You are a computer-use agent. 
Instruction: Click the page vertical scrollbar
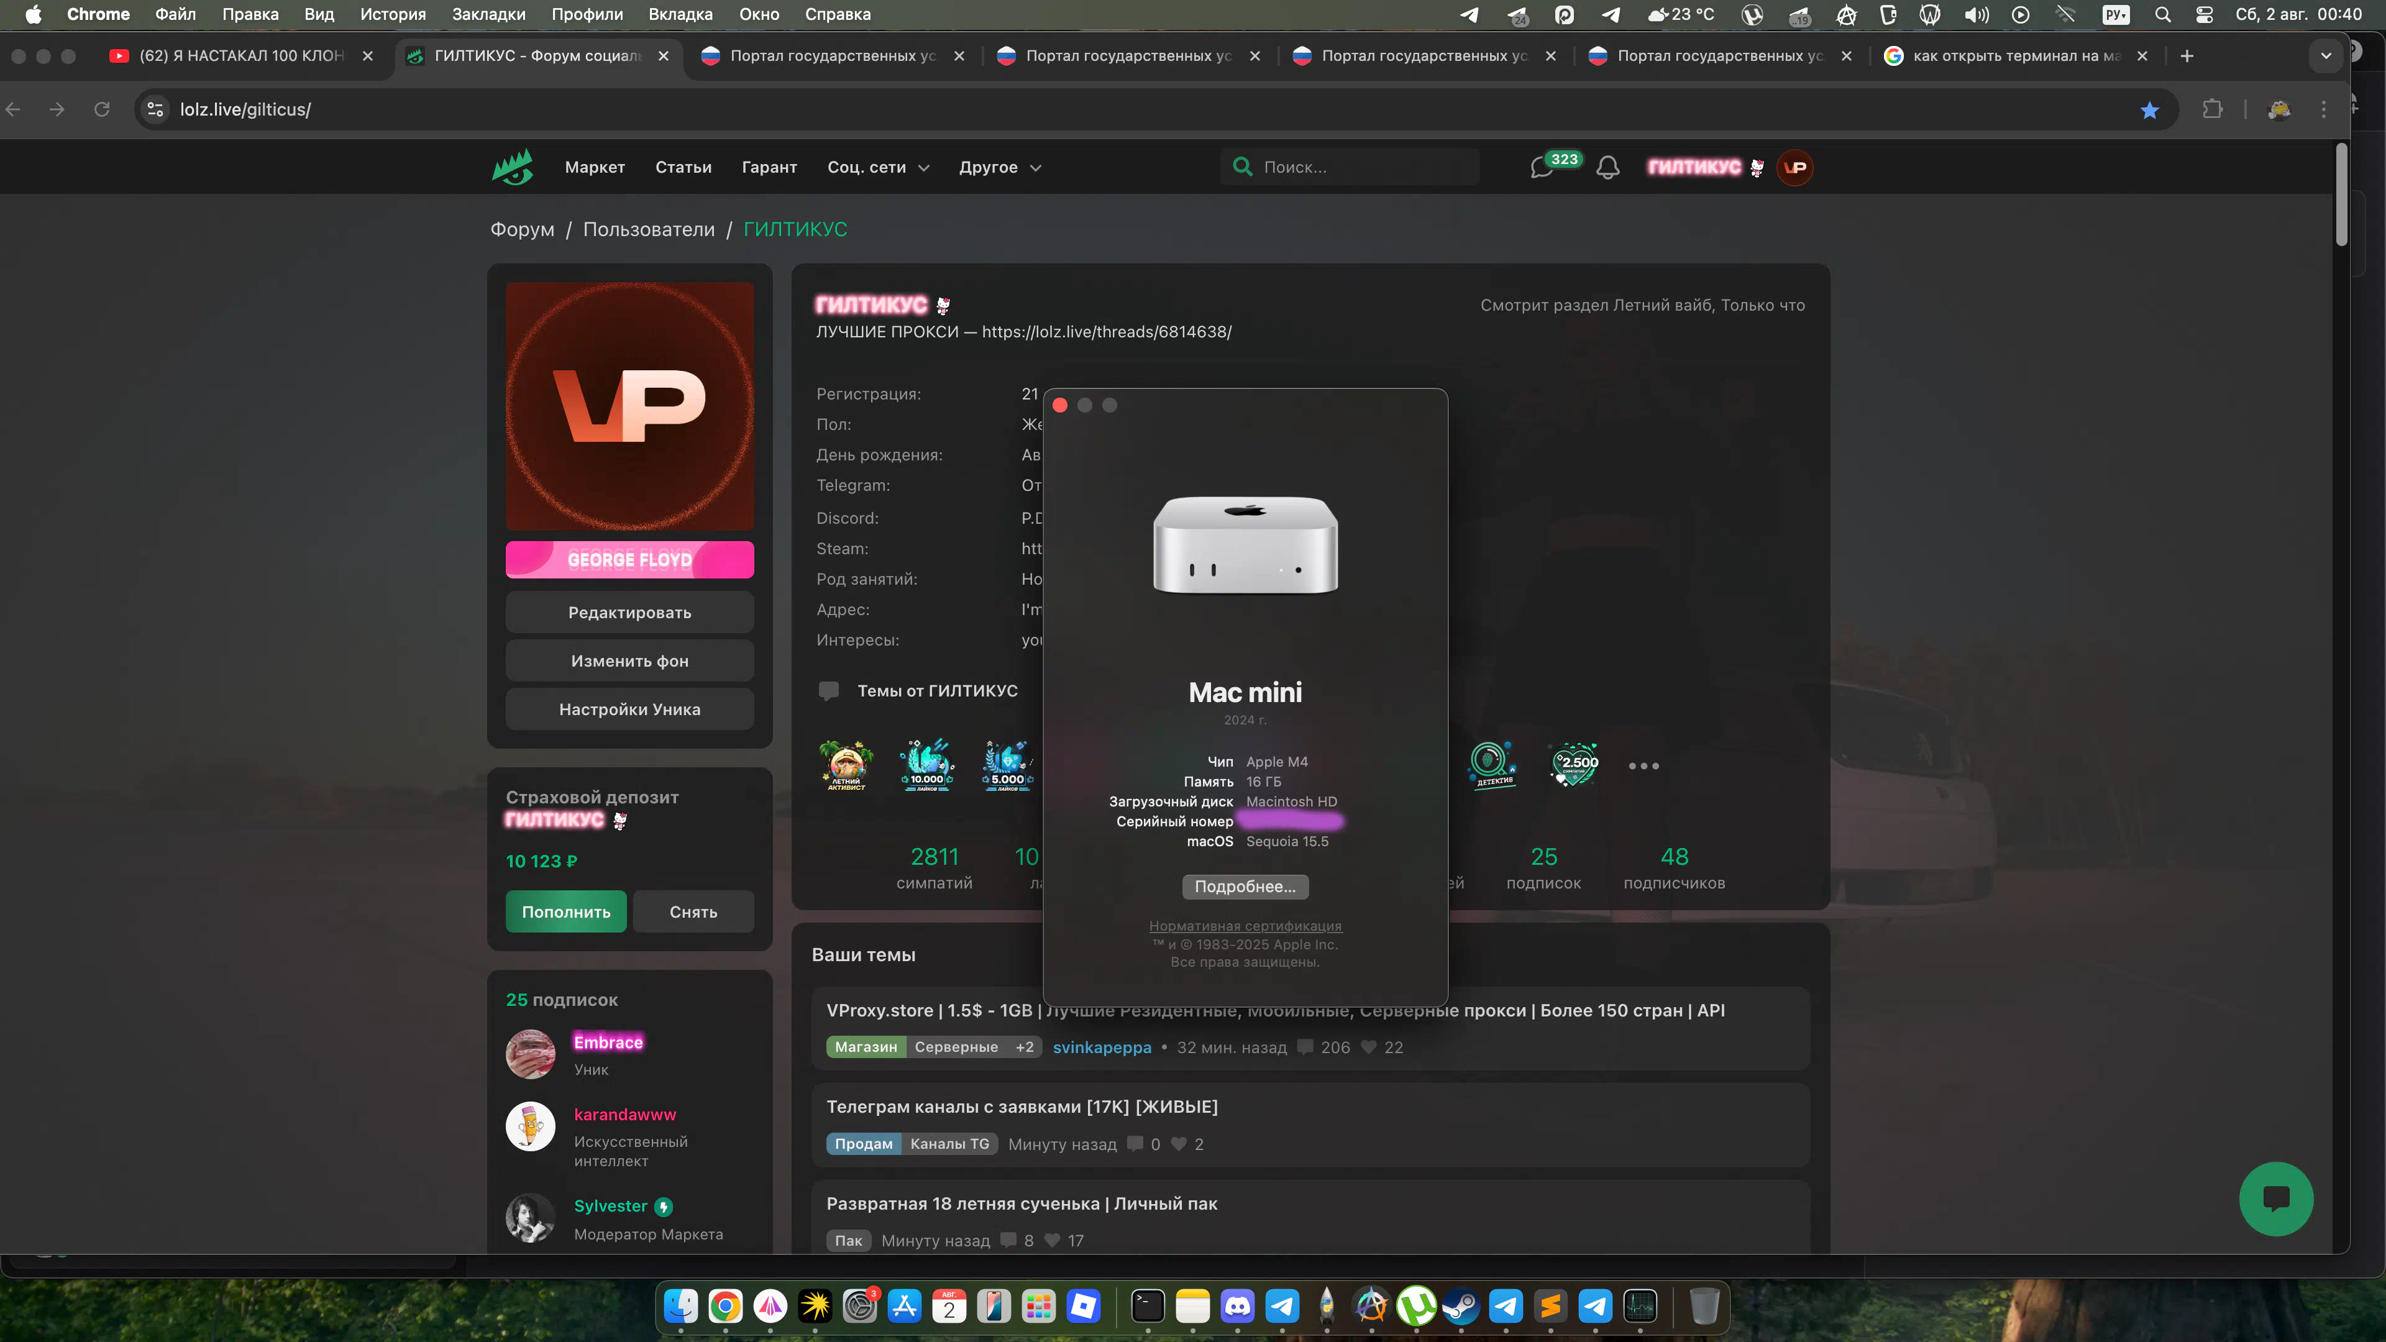pos(2341,194)
